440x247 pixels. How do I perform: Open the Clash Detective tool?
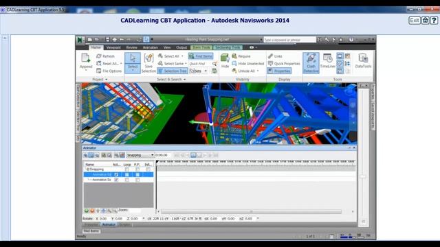click(311, 63)
